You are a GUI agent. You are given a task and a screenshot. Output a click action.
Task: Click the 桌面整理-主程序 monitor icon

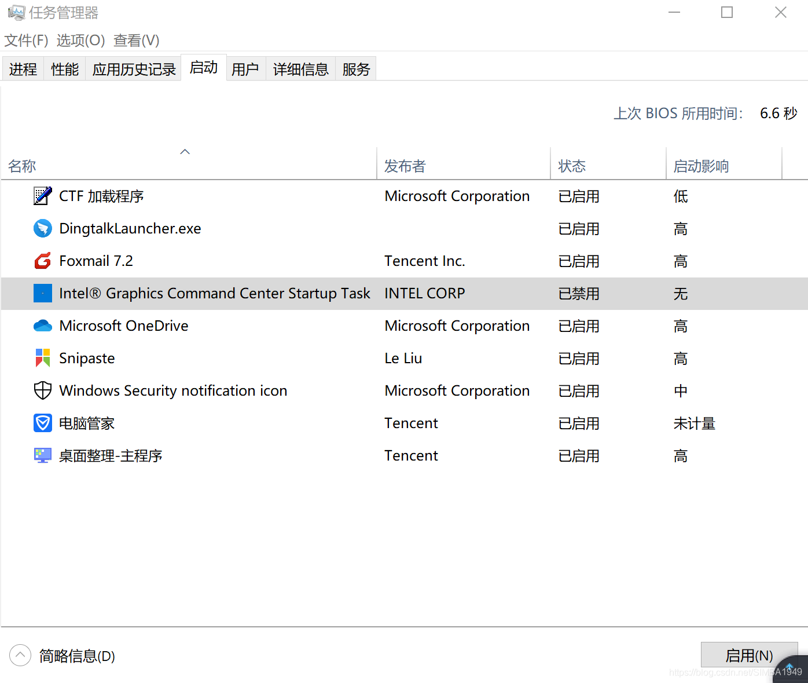pyautogui.click(x=42, y=455)
